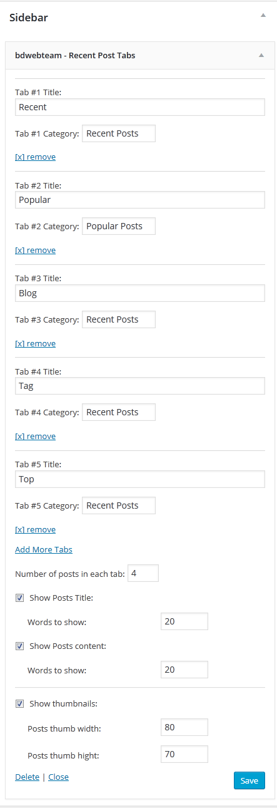
Task: Focus the Posts thumb width field
Action: 184,727
